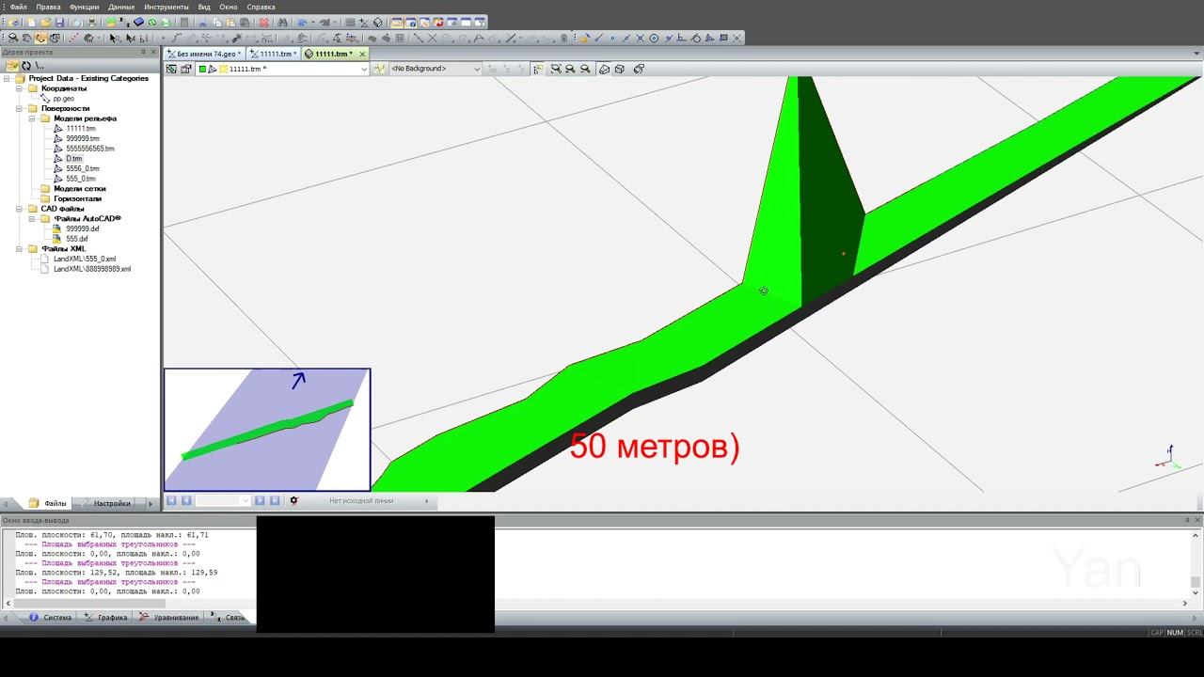Click the refresh icon in the project tree panel
Screen dimensions: 1204x677
coord(25,66)
